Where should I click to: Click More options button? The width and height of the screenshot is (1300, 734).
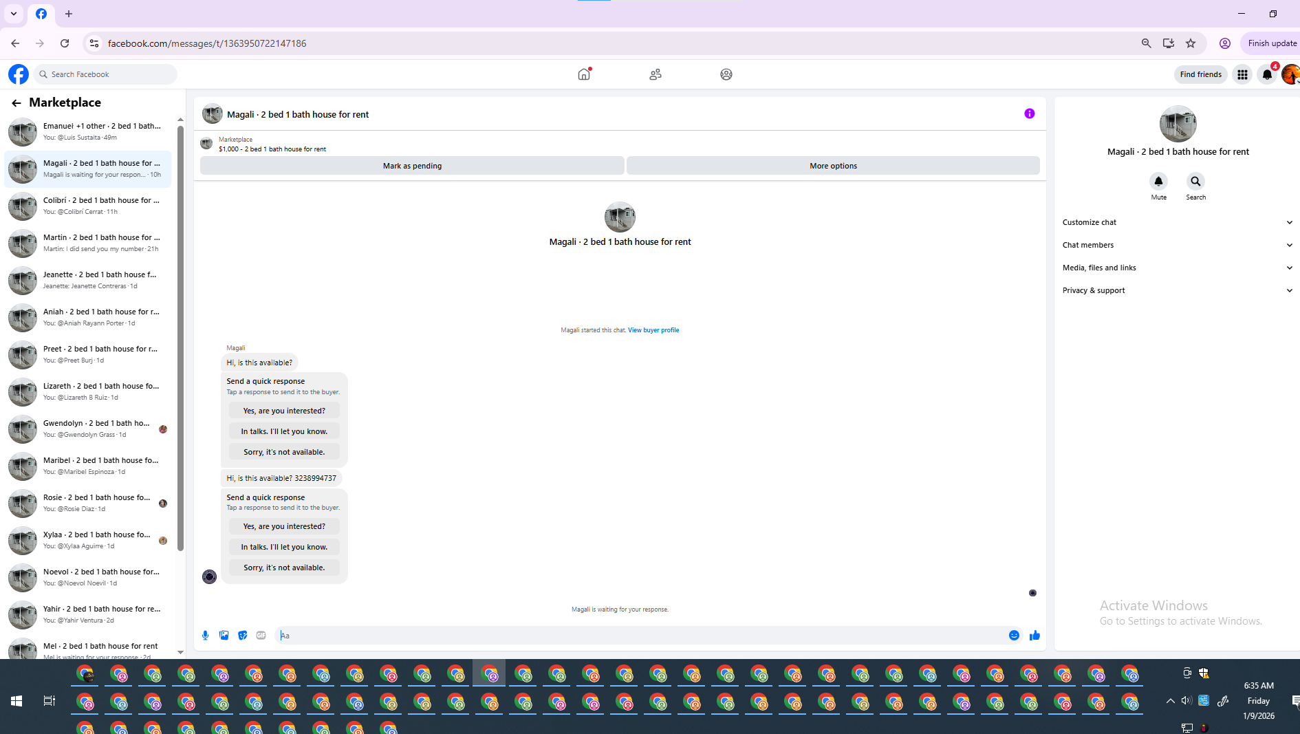[x=833, y=166]
